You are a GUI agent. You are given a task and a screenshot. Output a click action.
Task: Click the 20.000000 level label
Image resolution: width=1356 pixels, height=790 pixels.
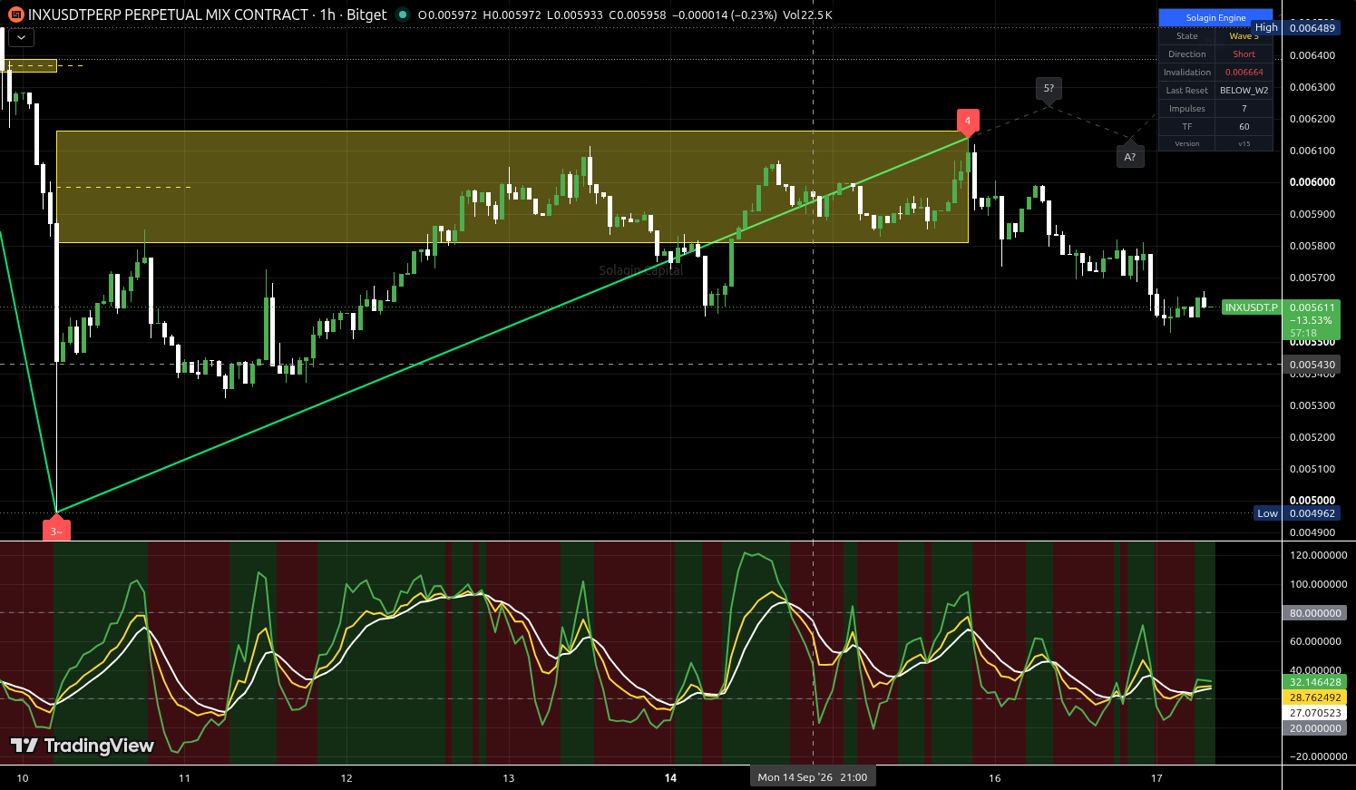click(x=1314, y=728)
